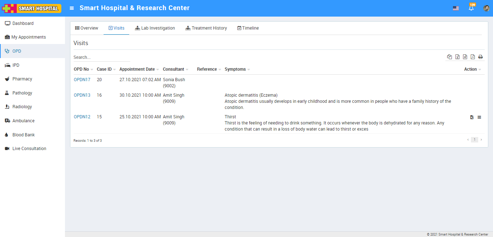Switch to the Lab Investigation tab
Screen dimensions: 493x237
point(155,28)
